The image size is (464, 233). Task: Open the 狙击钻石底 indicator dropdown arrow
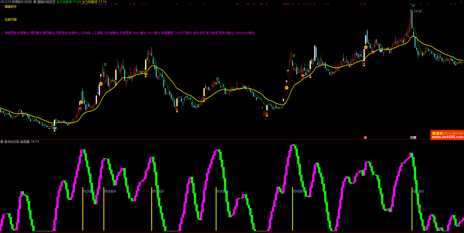[x=2, y=142]
